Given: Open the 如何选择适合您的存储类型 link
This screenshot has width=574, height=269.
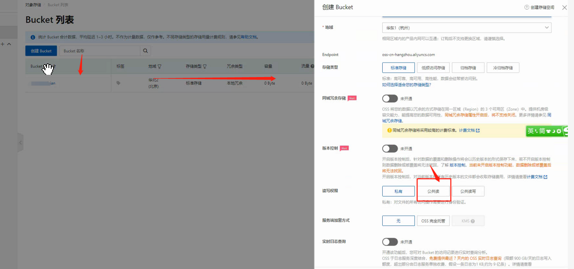Looking at the screenshot, I should (x=406, y=85).
